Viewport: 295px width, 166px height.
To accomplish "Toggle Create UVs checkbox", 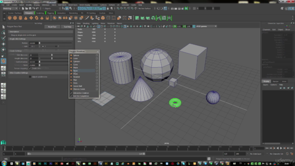I will pos(30,68).
